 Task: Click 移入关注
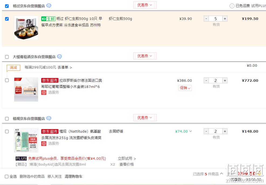[x=55, y=177]
